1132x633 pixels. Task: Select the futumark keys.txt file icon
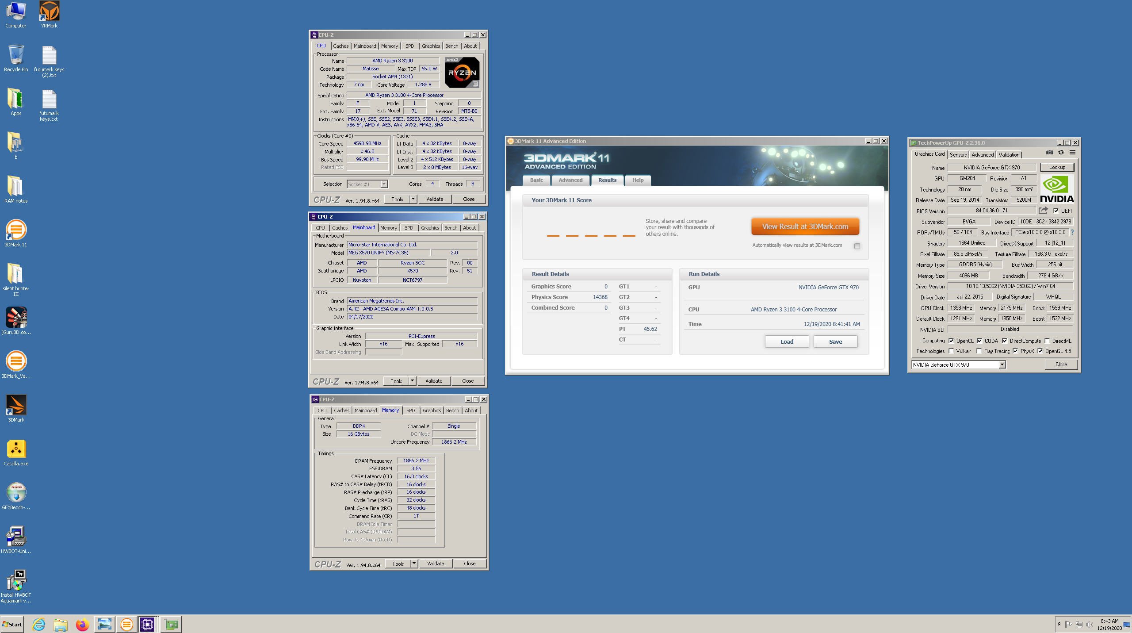click(x=49, y=105)
